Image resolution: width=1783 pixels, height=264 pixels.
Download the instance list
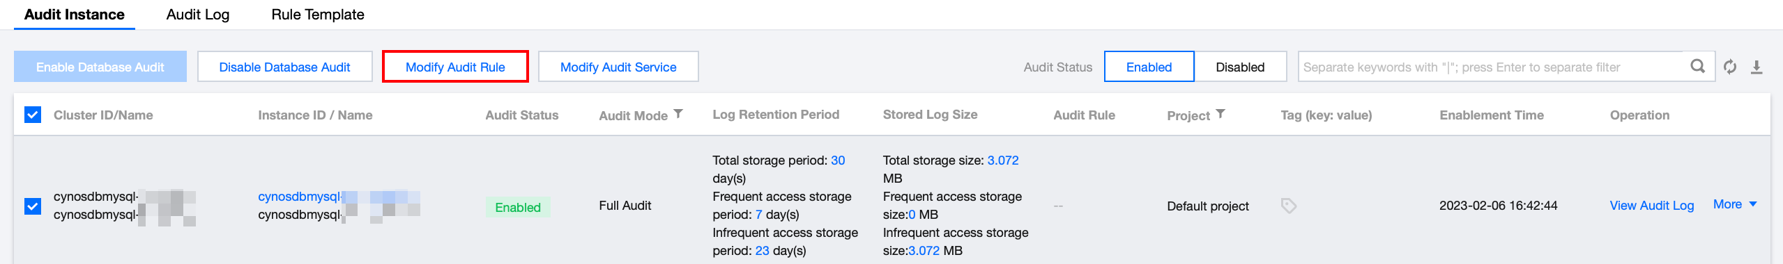click(x=1757, y=67)
